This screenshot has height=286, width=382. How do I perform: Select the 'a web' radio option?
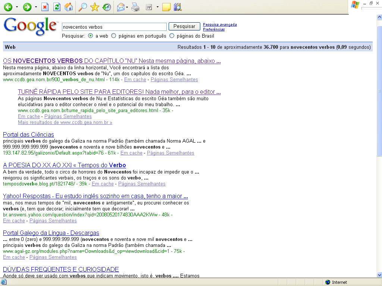tap(91, 36)
